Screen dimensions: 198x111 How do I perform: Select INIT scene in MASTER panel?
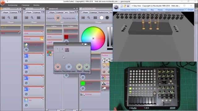pos(11,28)
